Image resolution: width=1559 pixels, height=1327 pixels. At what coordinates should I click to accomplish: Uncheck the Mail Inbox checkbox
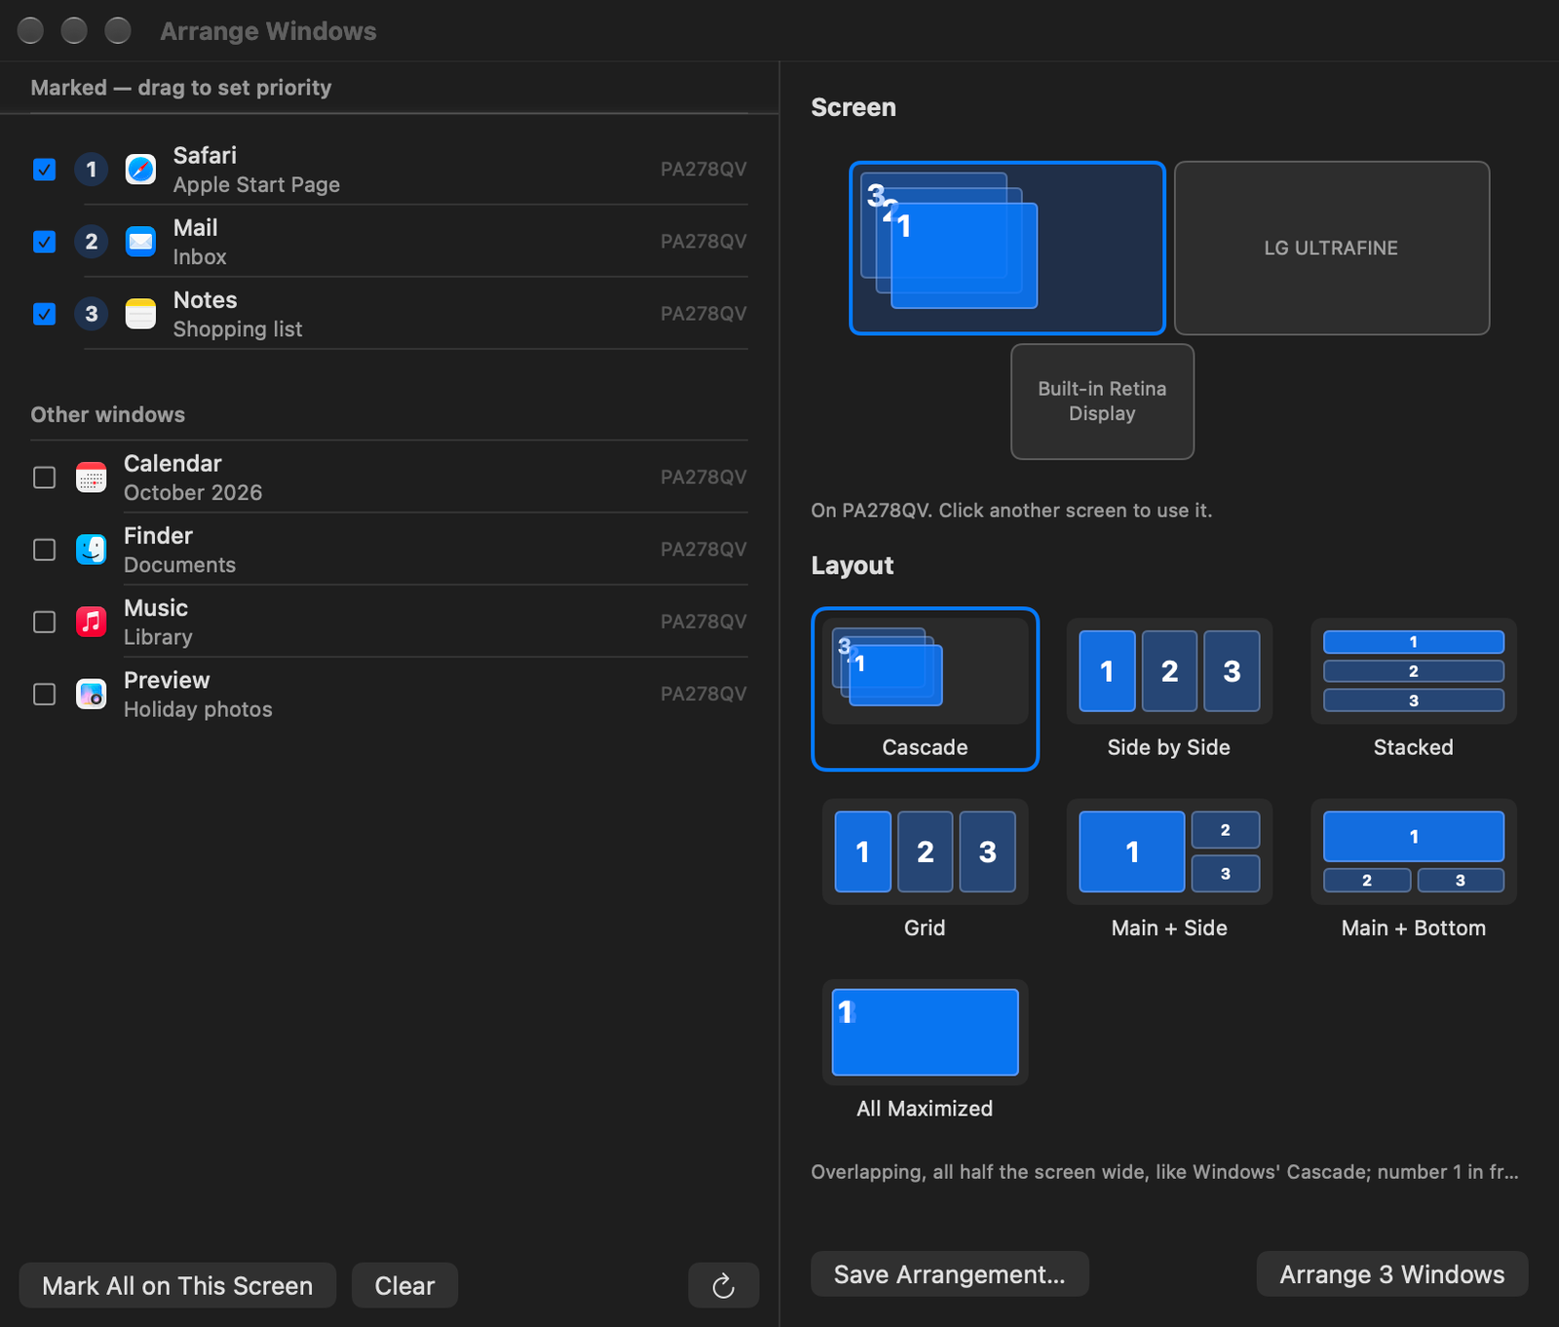[45, 242]
